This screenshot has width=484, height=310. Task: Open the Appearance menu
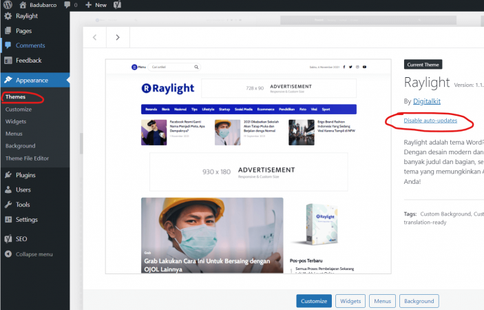click(35, 81)
